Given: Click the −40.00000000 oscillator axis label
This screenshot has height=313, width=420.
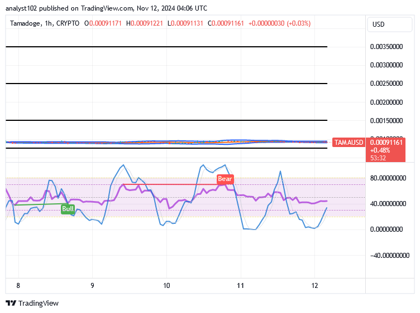Looking at the screenshot, I should (x=390, y=256).
